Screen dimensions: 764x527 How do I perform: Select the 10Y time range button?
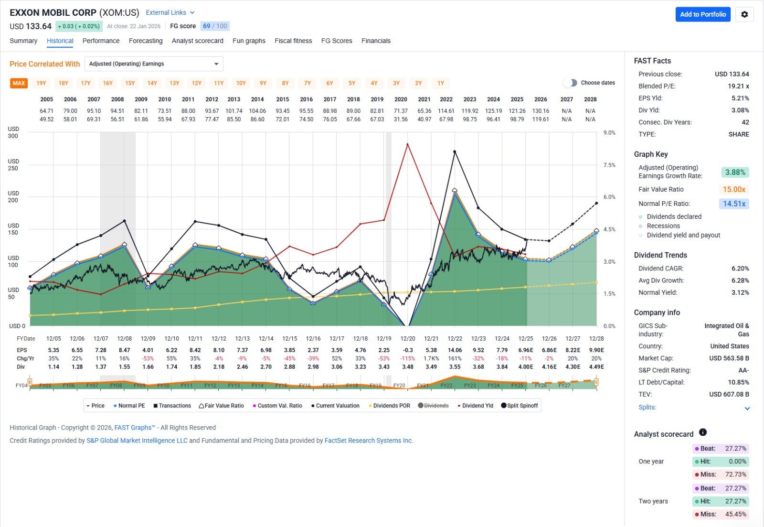pos(241,83)
